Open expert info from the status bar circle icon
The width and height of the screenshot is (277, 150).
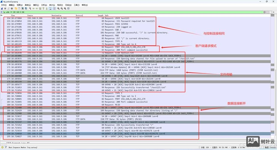click(2, 148)
